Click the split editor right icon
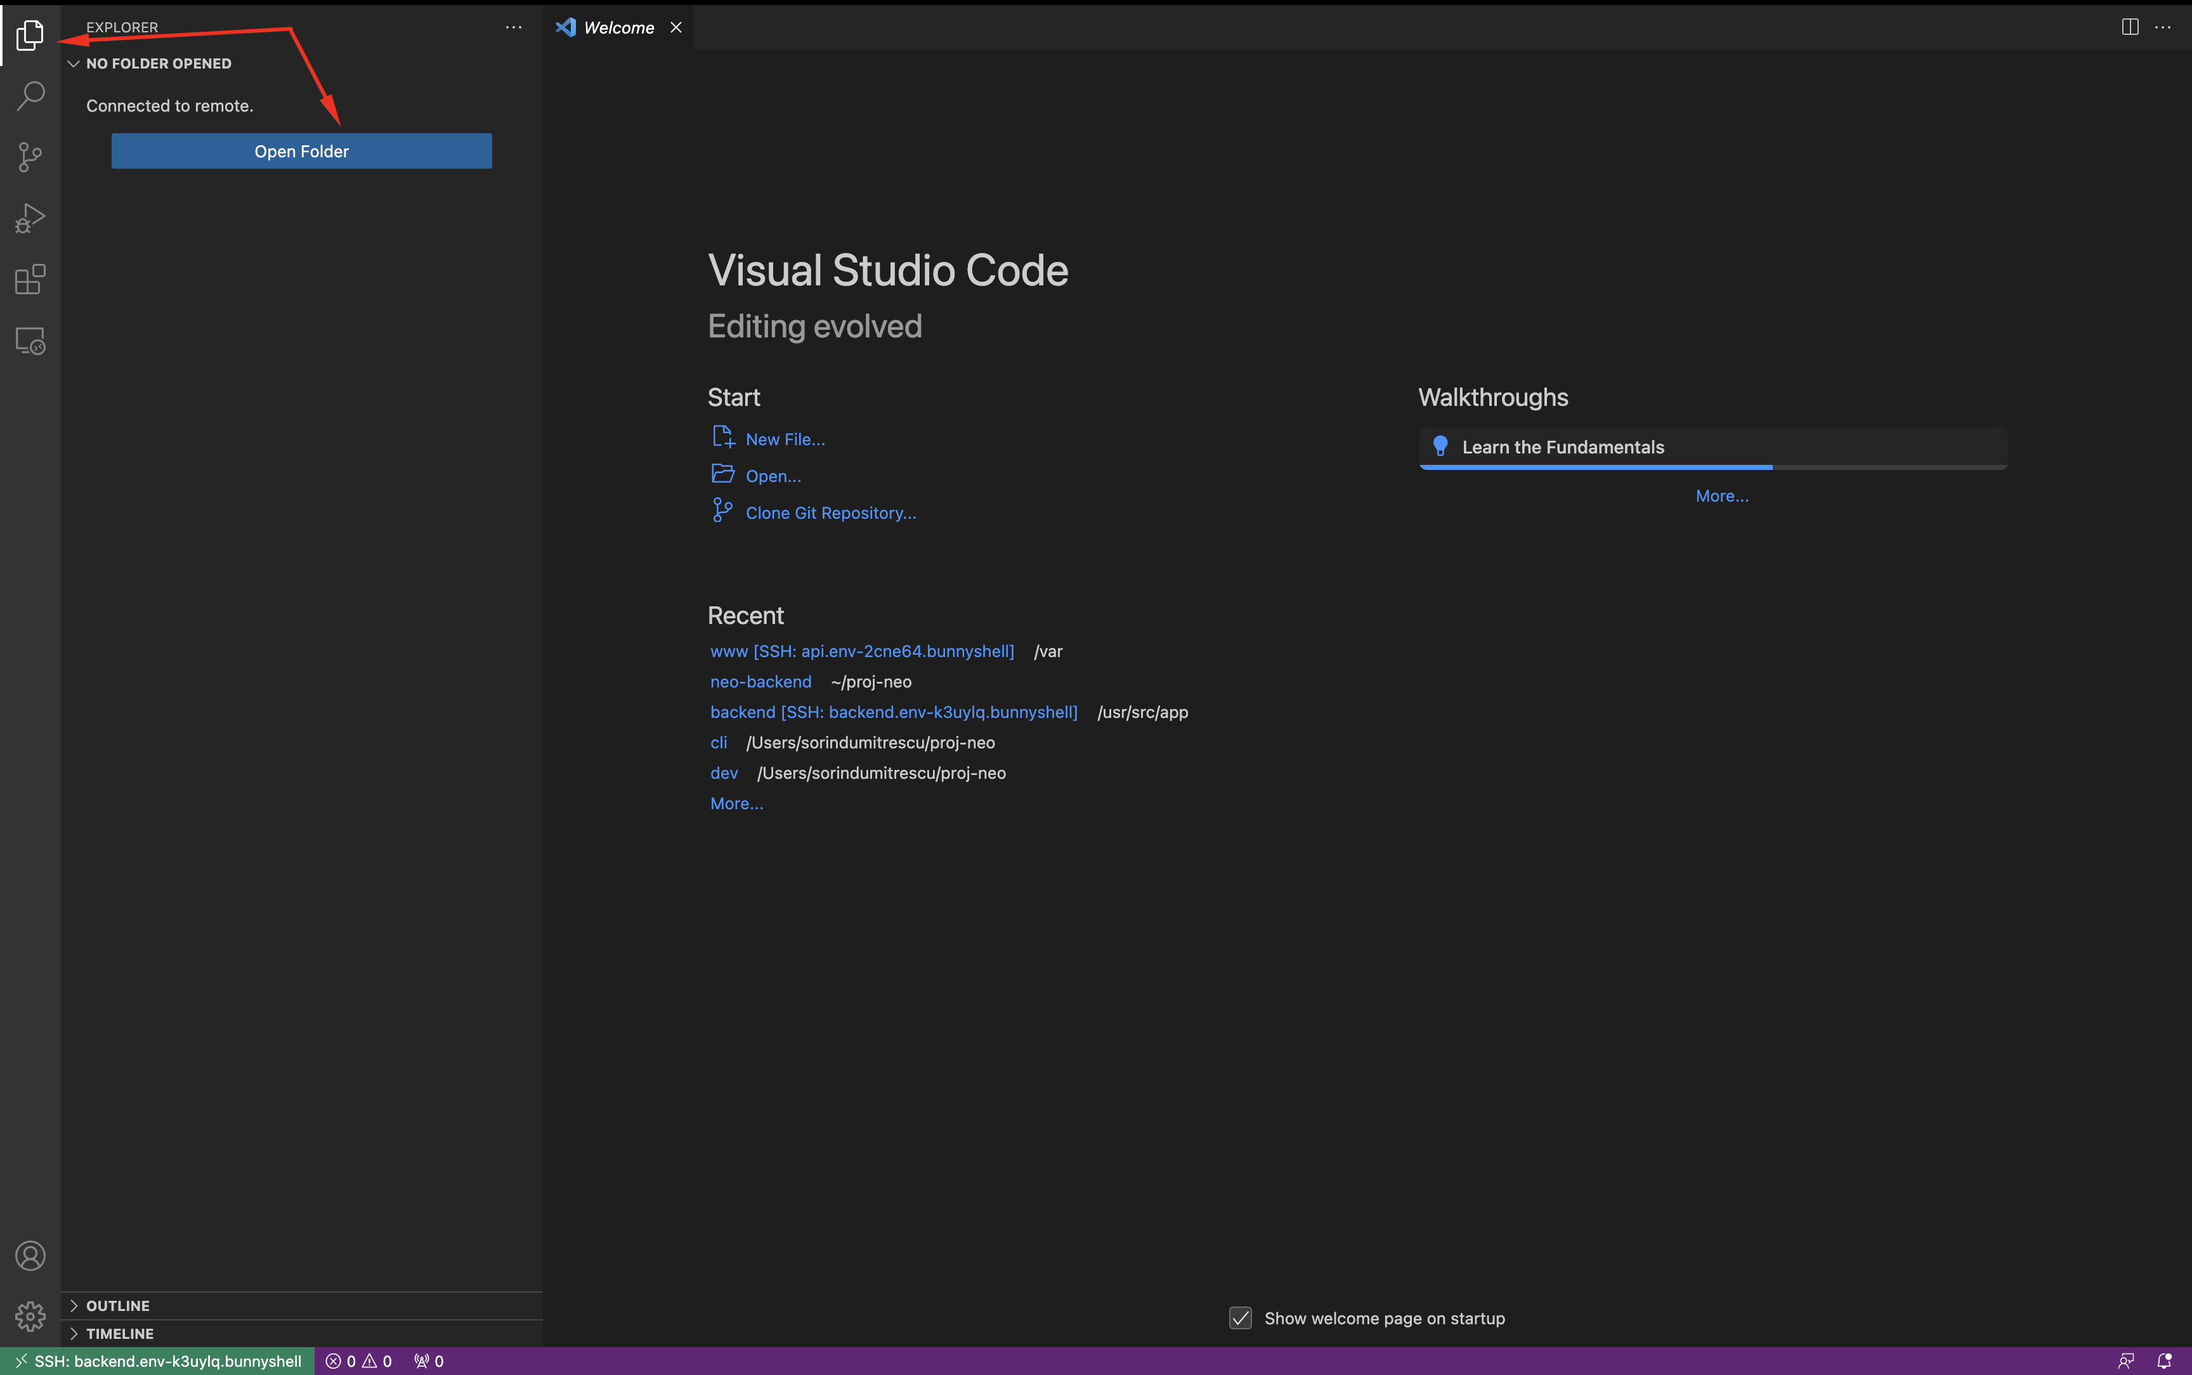Screen dimensions: 2192x1375 tap(2129, 27)
